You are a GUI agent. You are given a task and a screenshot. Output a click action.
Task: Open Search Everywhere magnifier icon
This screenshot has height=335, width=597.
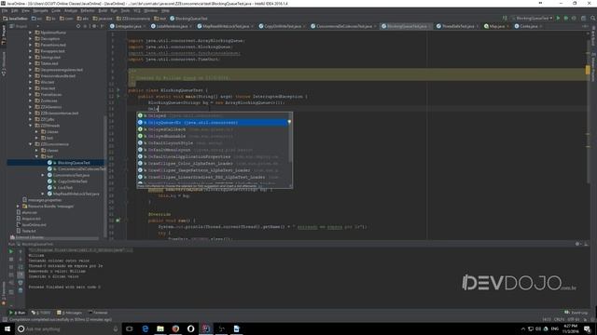592,19
